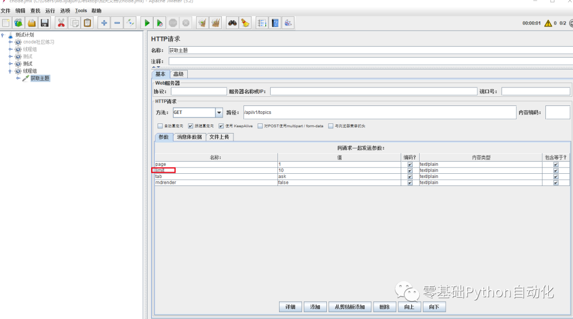
Task: Click the 详细 button
Action: [x=291, y=307]
